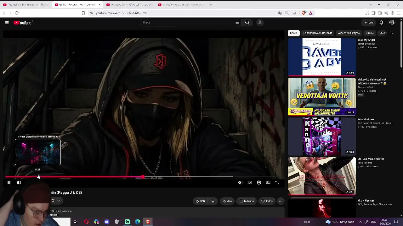Open more actions three-dot menu
This screenshot has width=403, height=226.
point(281,201)
